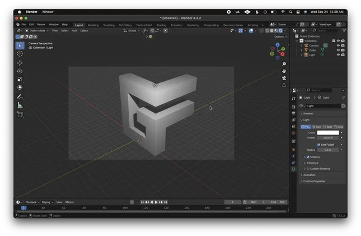Set light type to Sun

coord(317,127)
